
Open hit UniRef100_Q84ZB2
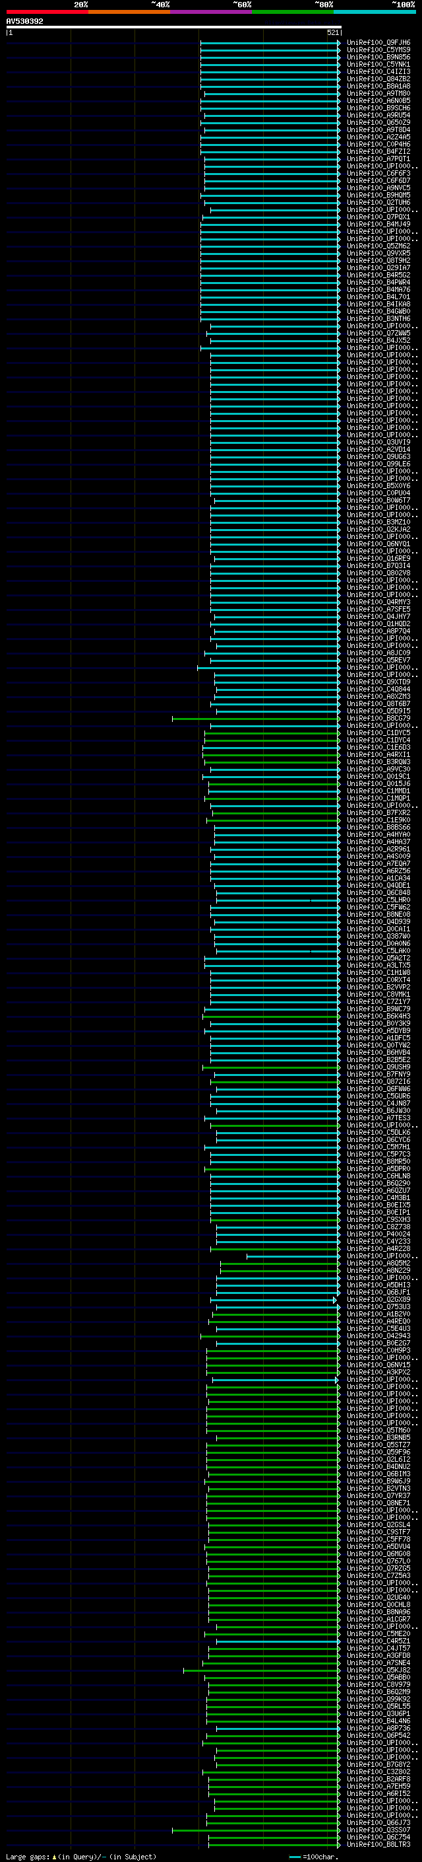pyautogui.click(x=378, y=79)
